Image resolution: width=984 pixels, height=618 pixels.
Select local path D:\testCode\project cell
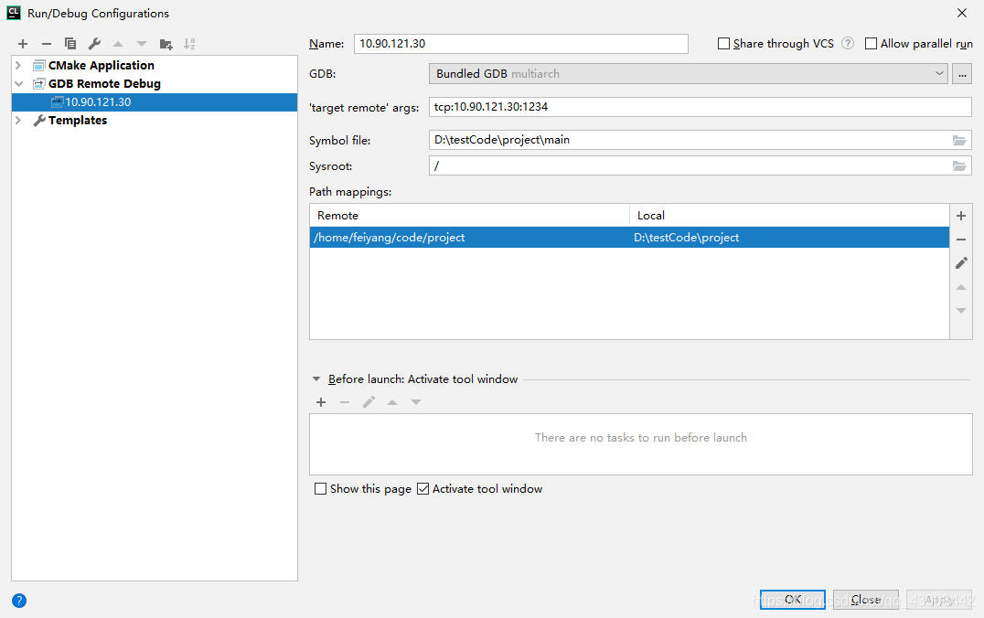(789, 237)
